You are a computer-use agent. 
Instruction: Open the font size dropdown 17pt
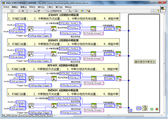point(56,11)
